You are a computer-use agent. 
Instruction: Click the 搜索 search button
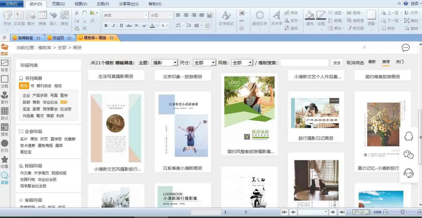pos(337,63)
